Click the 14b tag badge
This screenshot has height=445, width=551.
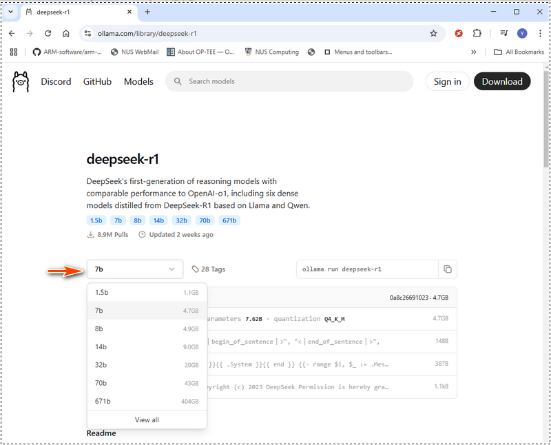[158, 220]
